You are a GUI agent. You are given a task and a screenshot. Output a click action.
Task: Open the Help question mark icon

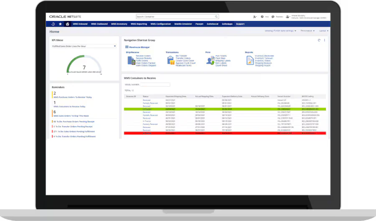pyautogui.click(x=262, y=17)
